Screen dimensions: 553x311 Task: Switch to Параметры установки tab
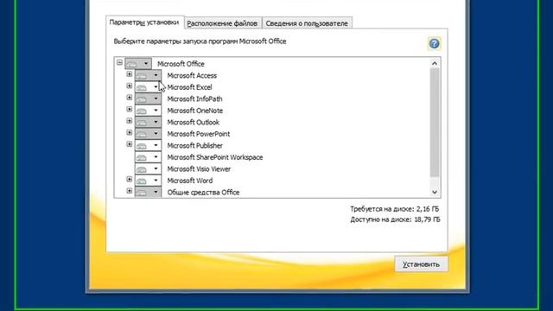(x=144, y=22)
